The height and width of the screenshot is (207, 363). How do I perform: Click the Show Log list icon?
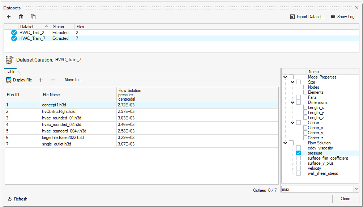coord(333,17)
